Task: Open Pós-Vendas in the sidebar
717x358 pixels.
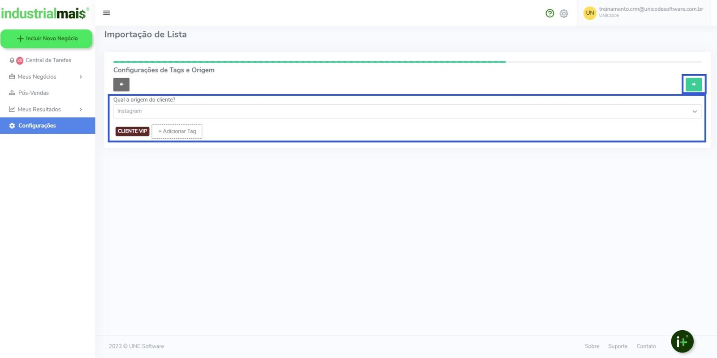Action: coord(34,93)
